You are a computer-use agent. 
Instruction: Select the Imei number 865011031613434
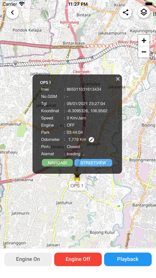84,89
